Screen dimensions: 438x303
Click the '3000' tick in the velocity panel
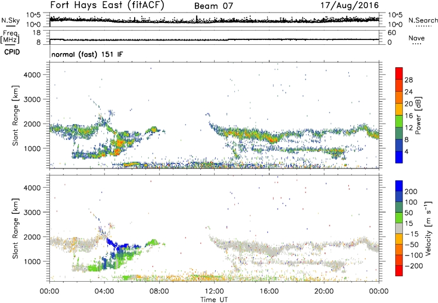click(32, 212)
